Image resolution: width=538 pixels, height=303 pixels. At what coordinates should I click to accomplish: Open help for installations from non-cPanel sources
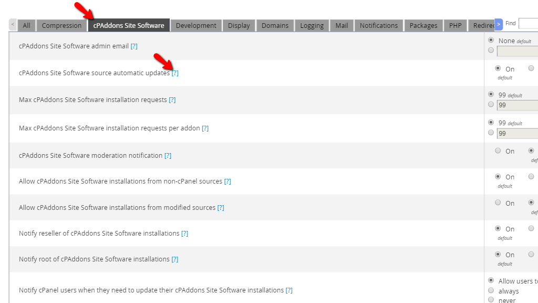227,181
